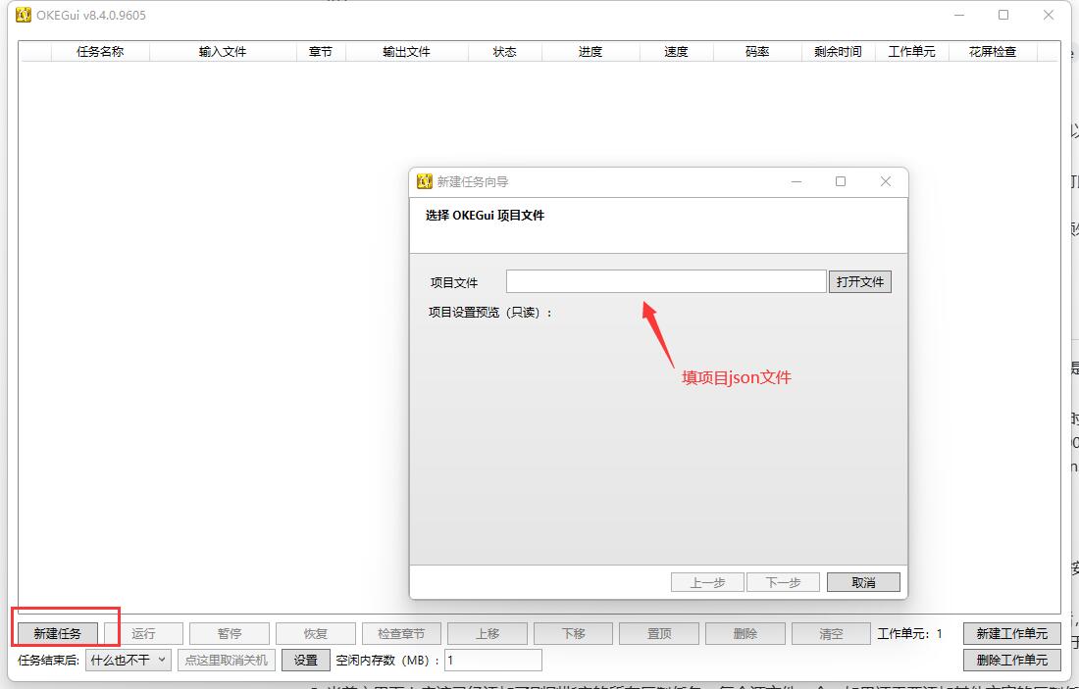Click the 新建任务 button

[x=57, y=634]
